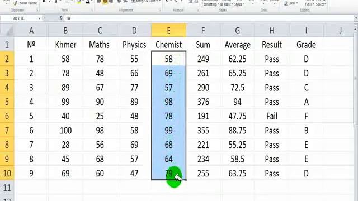Select column B header
358x201 pixels.
[x=65, y=31]
